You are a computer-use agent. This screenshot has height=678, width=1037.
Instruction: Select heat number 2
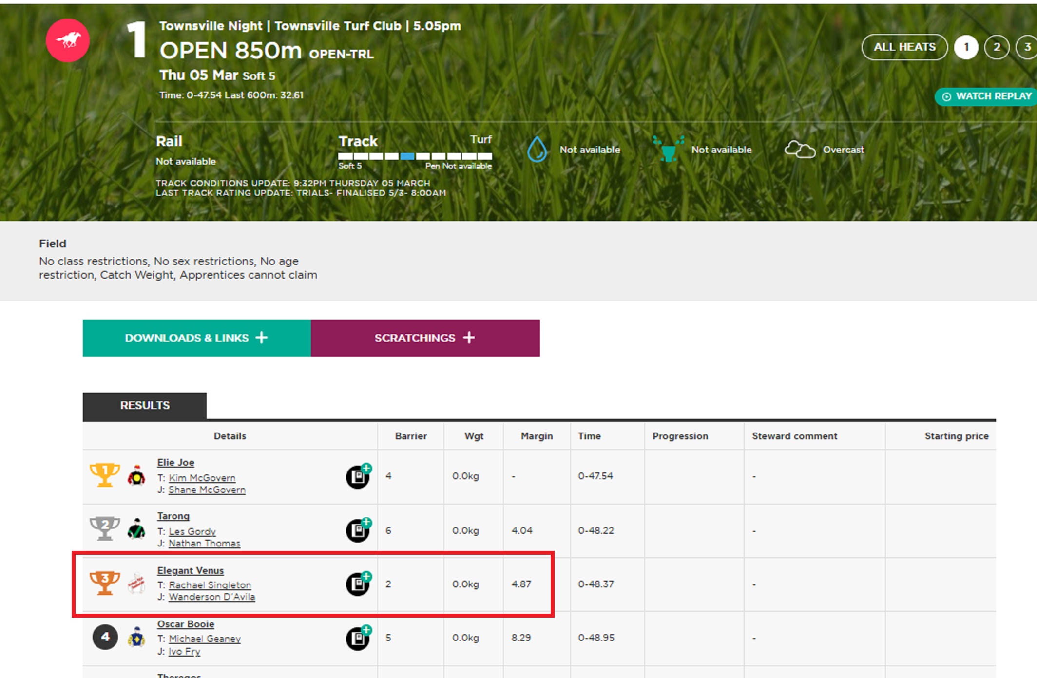[x=997, y=47]
